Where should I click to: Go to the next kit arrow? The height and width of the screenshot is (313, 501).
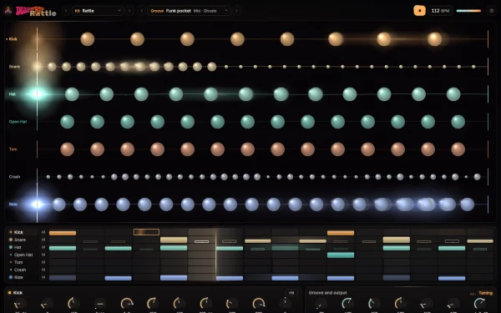129,11
